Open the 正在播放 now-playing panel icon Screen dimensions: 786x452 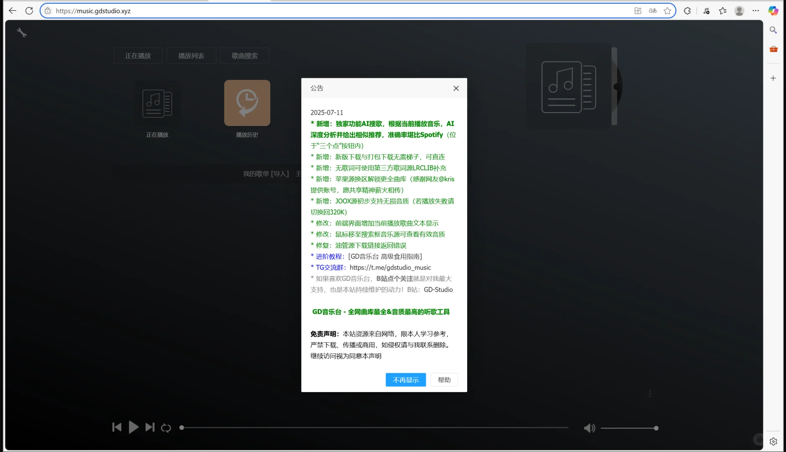click(x=157, y=103)
